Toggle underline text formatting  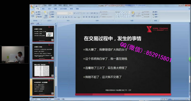click(x=63, y=17)
